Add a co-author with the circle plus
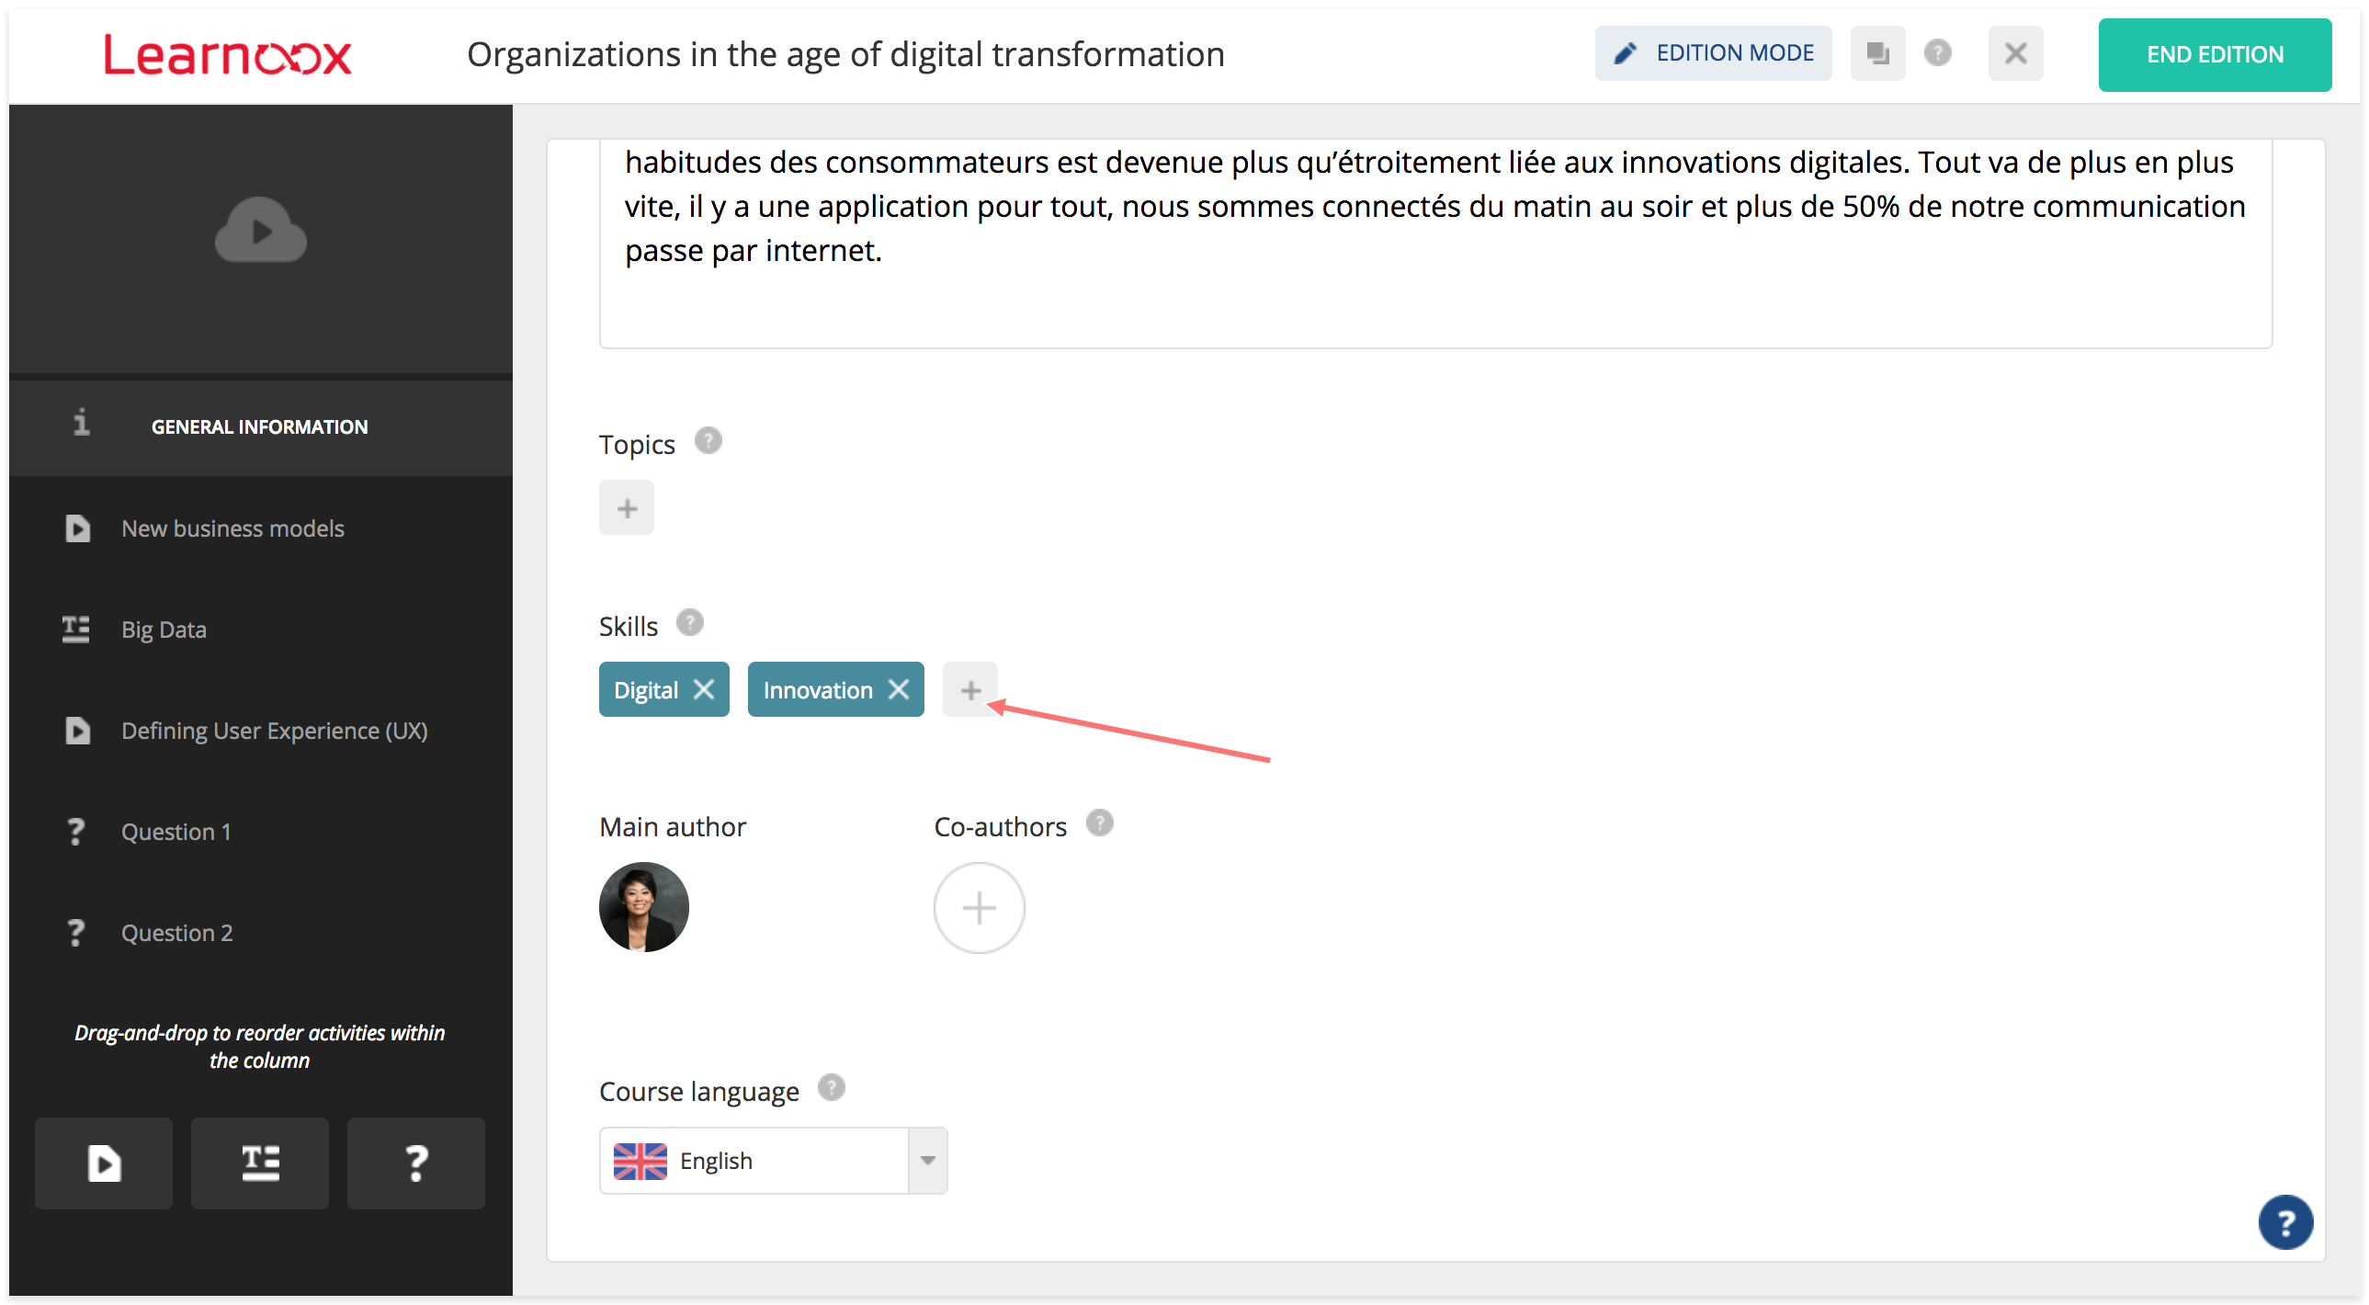 [x=979, y=908]
